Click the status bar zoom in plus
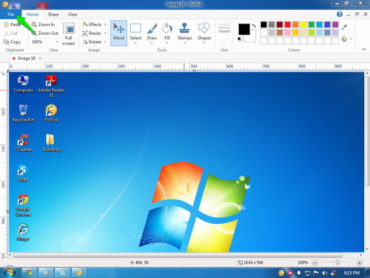The image size is (370, 278). [359, 262]
